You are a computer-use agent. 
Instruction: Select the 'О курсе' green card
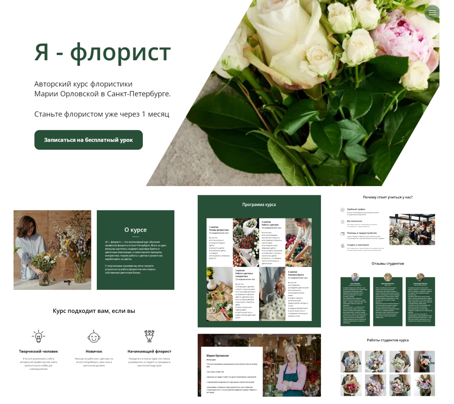(136, 250)
